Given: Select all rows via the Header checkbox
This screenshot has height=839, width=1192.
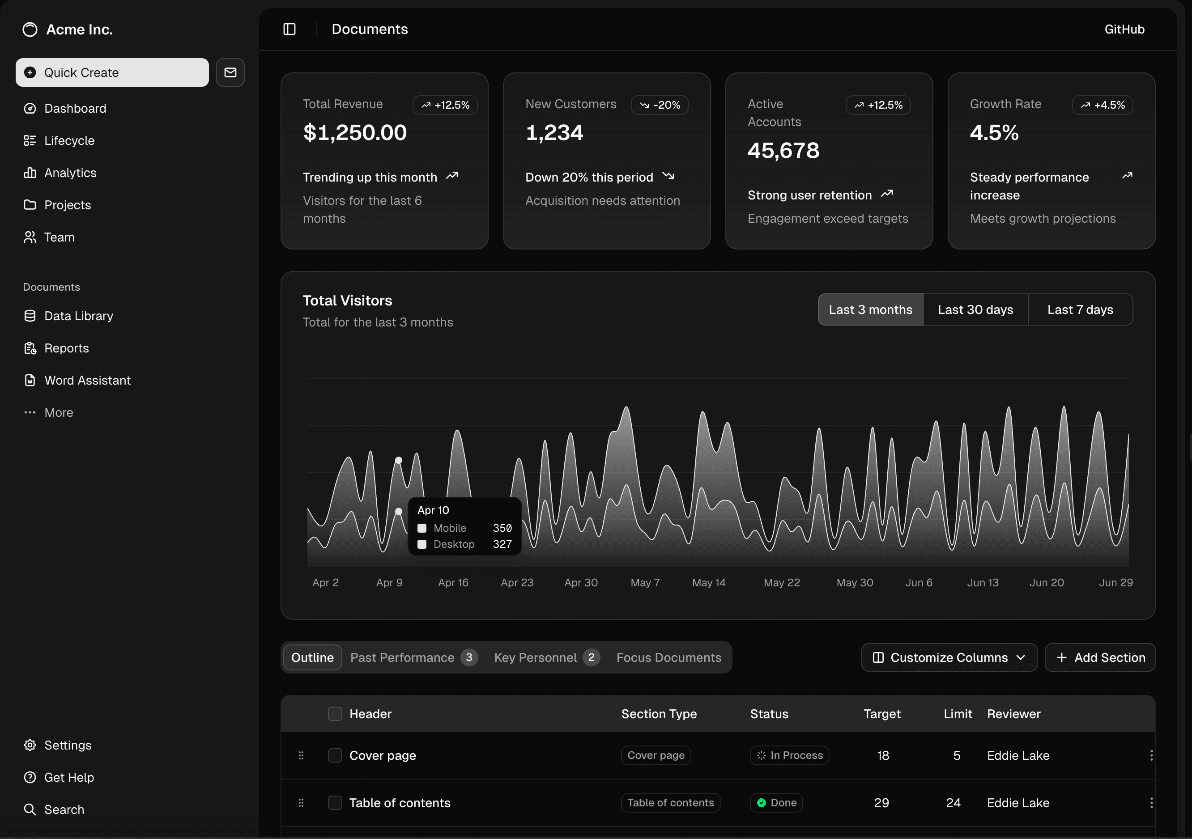Looking at the screenshot, I should point(335,713).
